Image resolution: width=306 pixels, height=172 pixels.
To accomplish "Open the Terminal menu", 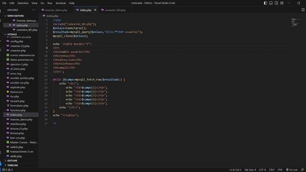I will [x=61, y=3].
